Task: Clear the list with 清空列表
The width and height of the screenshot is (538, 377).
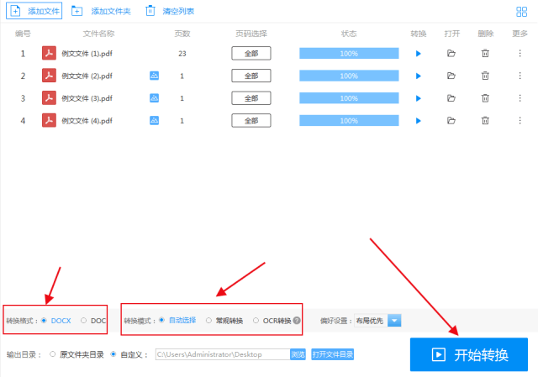Action: [170, 11]
